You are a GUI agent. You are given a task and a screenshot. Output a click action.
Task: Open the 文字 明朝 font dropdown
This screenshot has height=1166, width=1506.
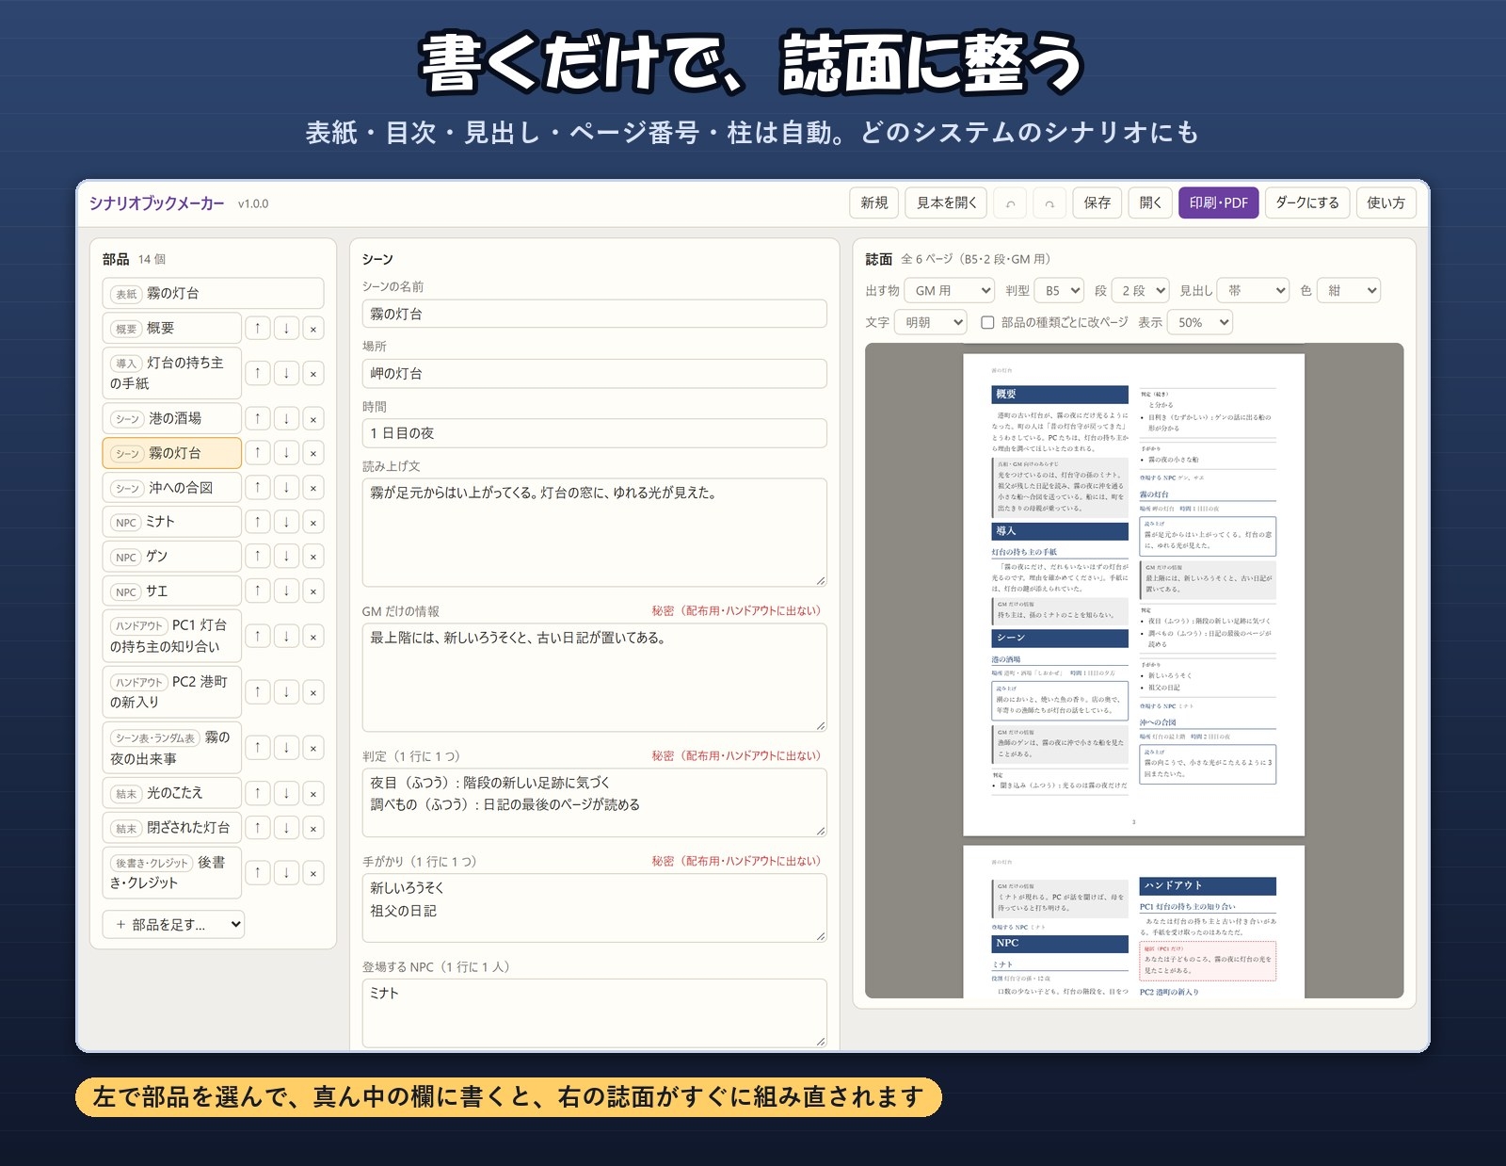click(x=931, y=322)
